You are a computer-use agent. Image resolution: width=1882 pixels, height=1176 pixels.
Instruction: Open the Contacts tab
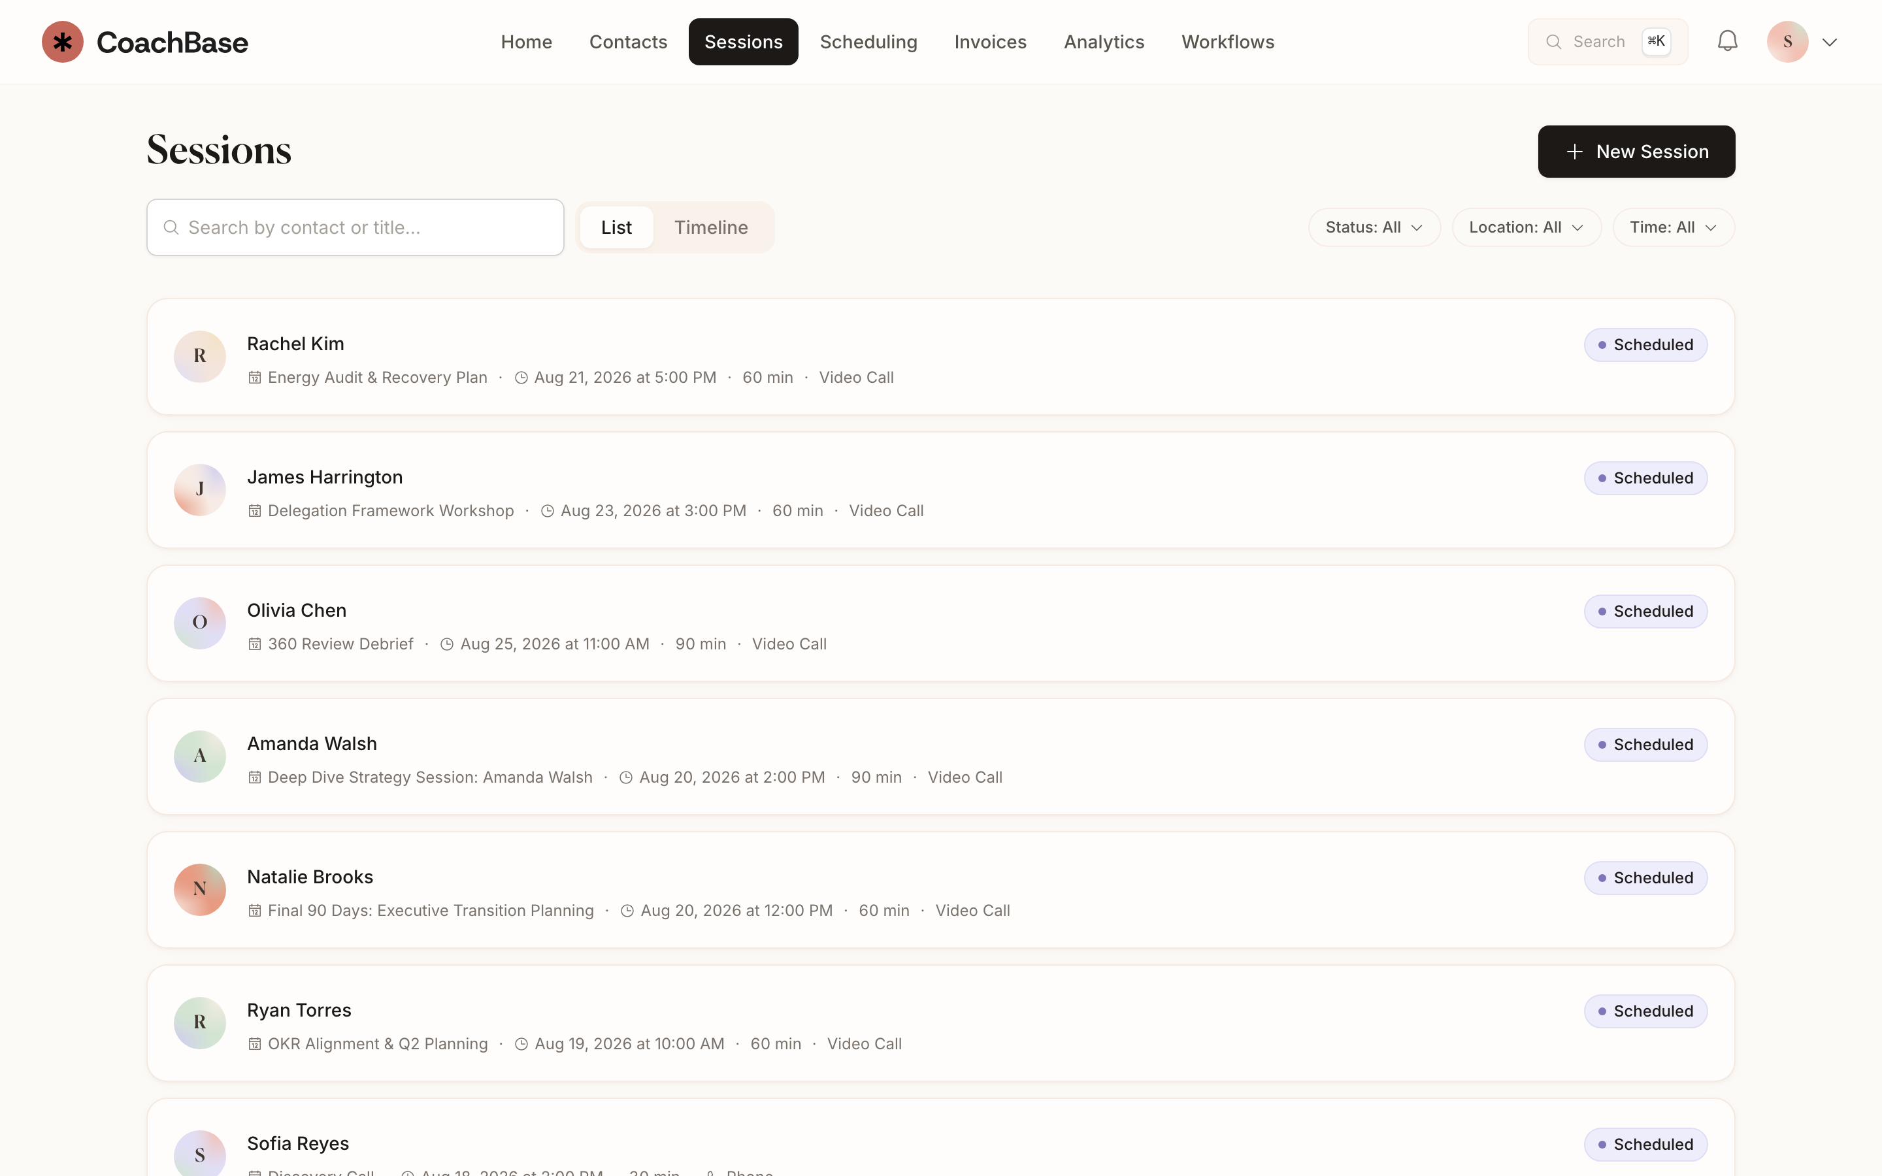point(629,42)
